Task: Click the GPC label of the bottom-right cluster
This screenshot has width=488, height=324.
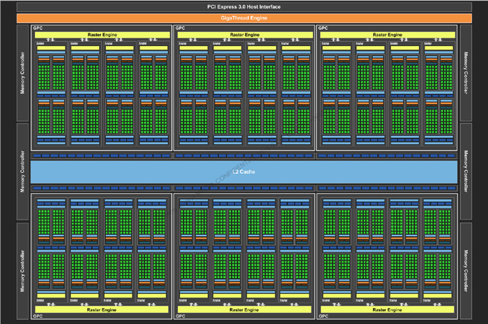Action: pos(322,316)
